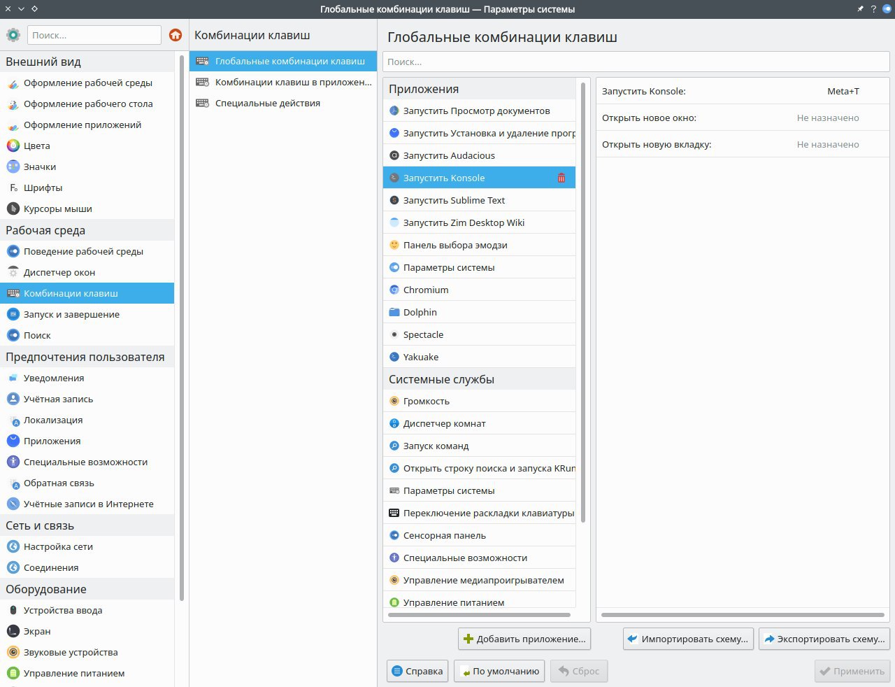The image size is (895, 687).
Task: Click the Диспетчер комнат icon
Action: point(394,423)
